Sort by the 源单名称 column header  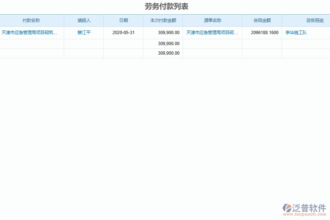(x=213, y=21)
